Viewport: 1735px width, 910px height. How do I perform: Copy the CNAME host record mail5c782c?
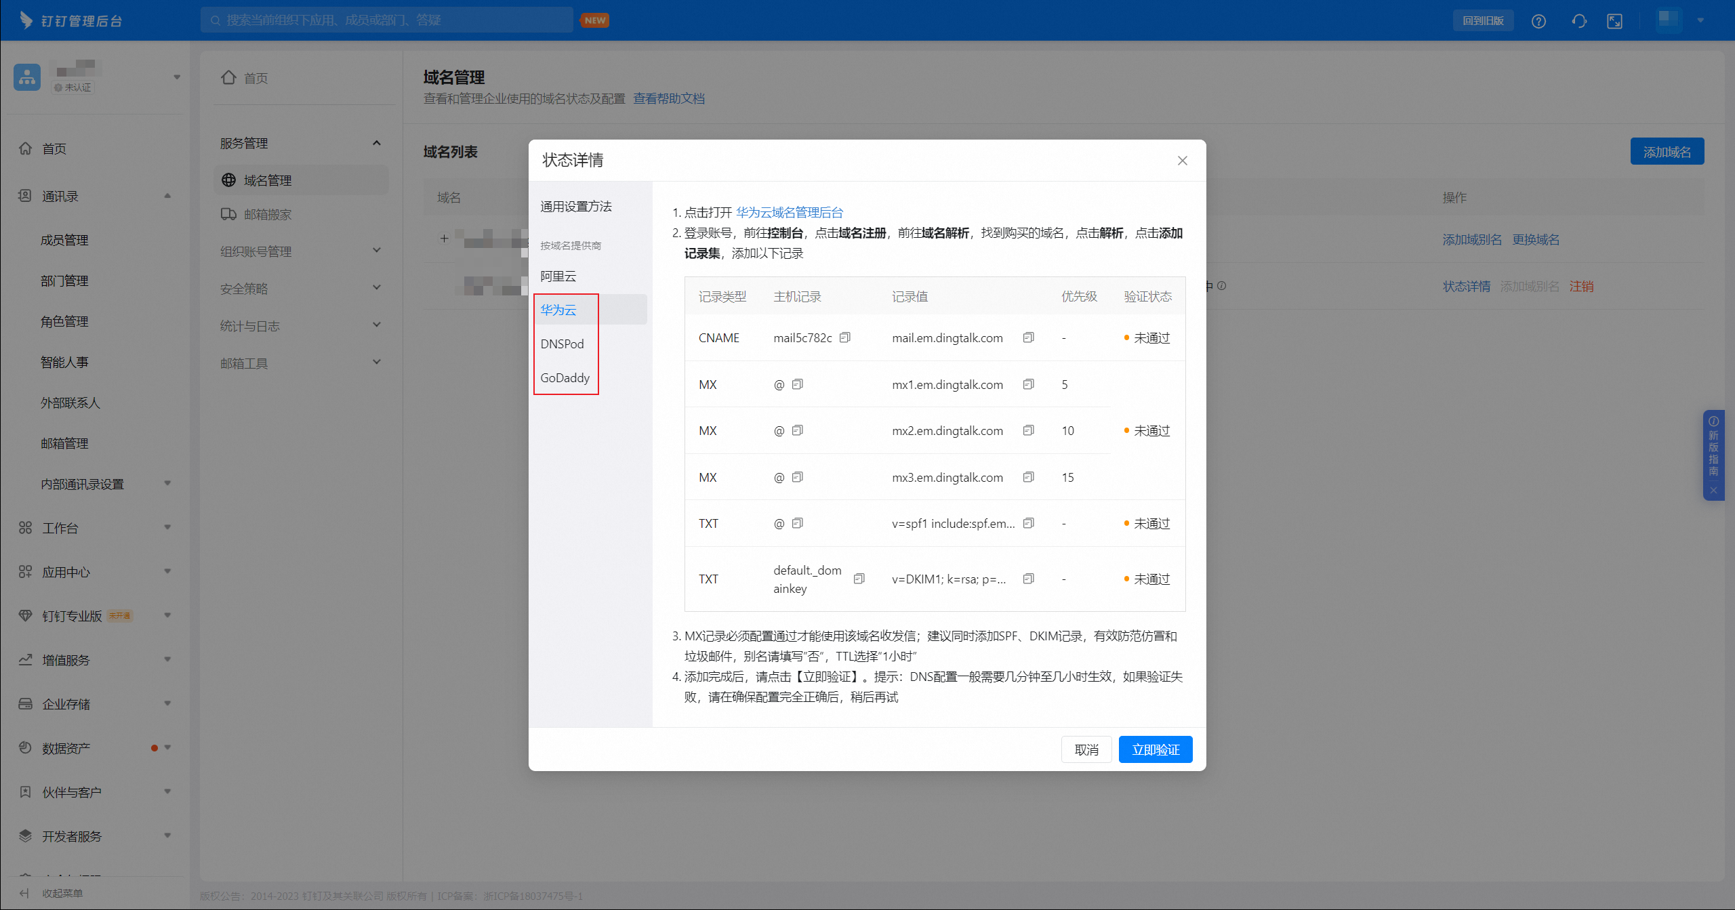click(x=844, y=337)
